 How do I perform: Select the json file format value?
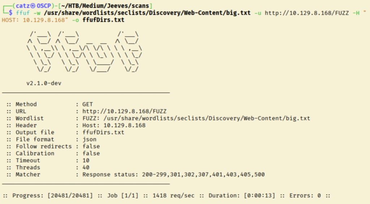click(x=89, y=139)
